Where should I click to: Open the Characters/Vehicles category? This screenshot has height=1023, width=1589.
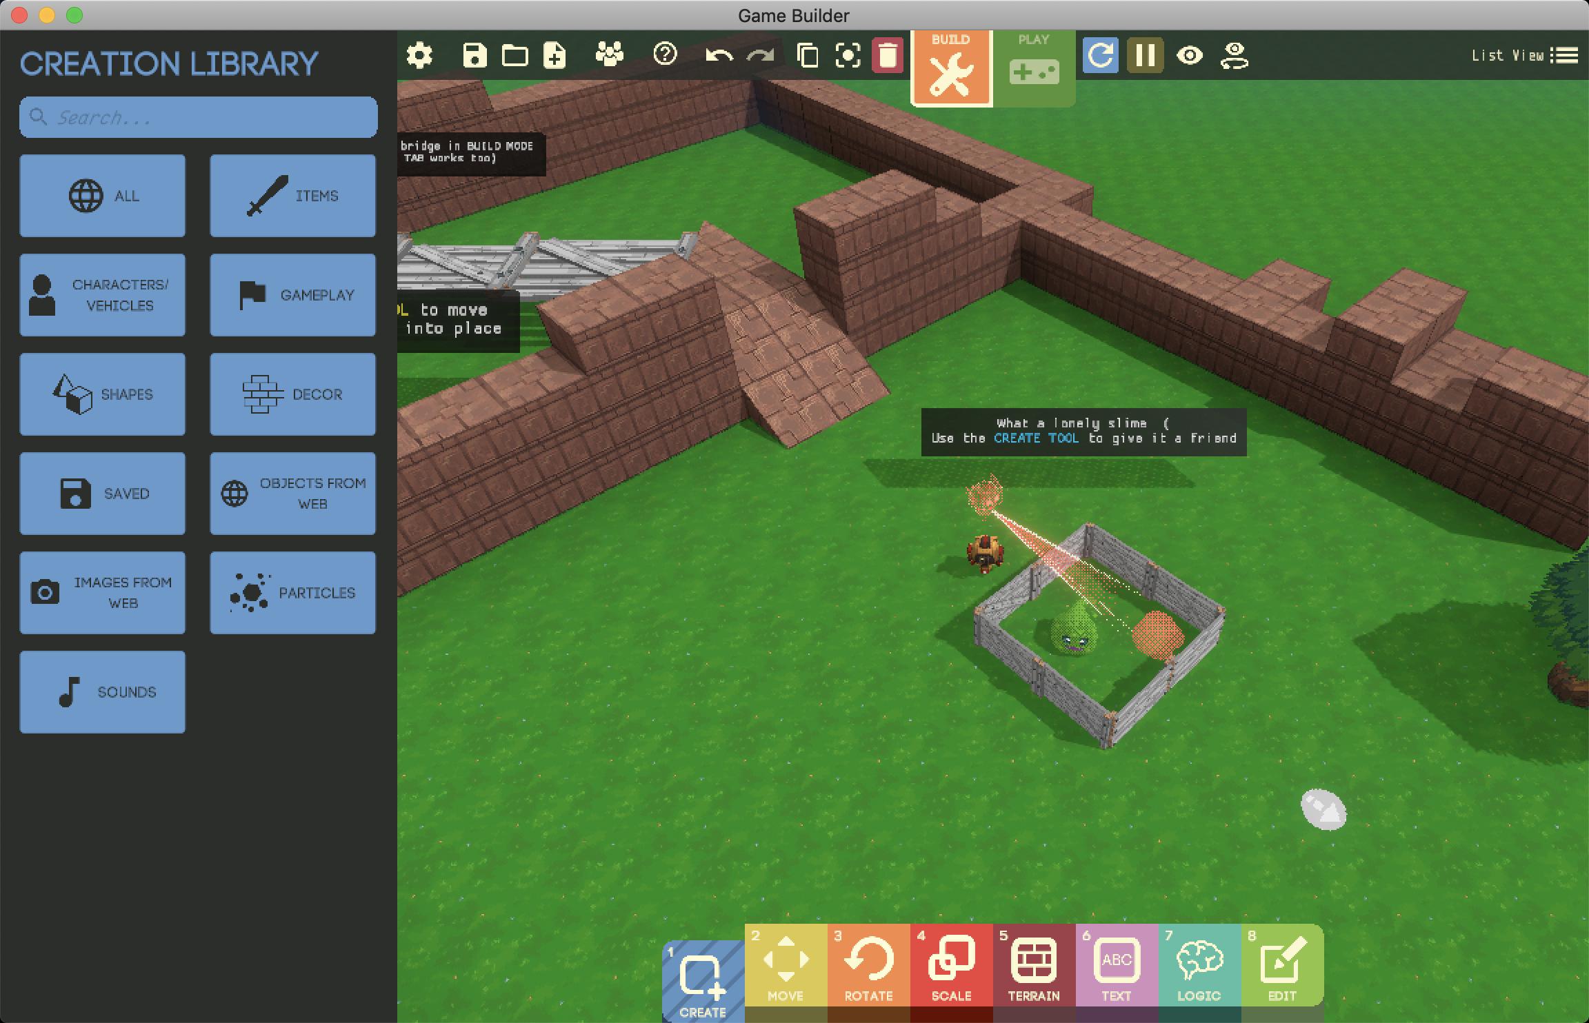click(103, 295)
